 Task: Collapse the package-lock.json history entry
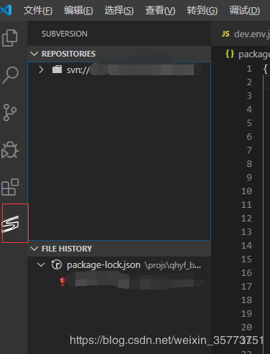click(x=41, y=264)
